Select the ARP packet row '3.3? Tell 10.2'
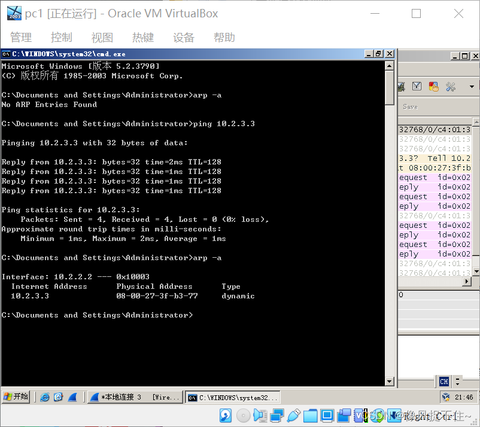 click(435, 158)
